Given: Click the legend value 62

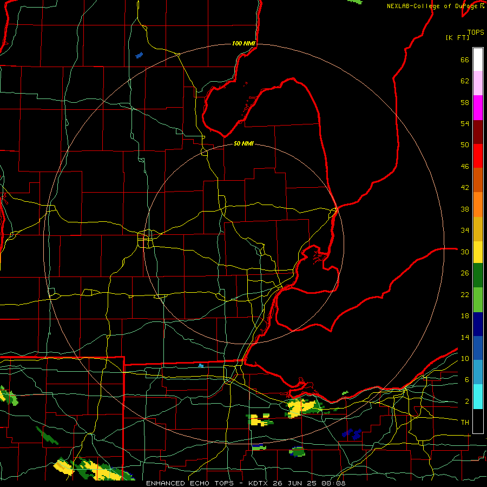Looking at the screenshot, I should tap(465, 81).
